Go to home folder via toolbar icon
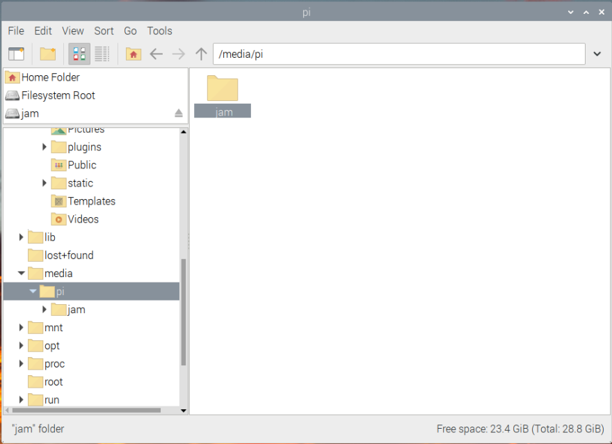This screenshot has width=612, height=444. click(x=134, y=54)
